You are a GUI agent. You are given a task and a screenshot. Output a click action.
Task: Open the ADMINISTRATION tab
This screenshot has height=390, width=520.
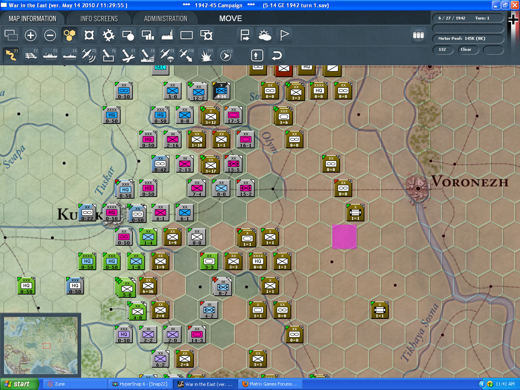(x=166, y=19)
